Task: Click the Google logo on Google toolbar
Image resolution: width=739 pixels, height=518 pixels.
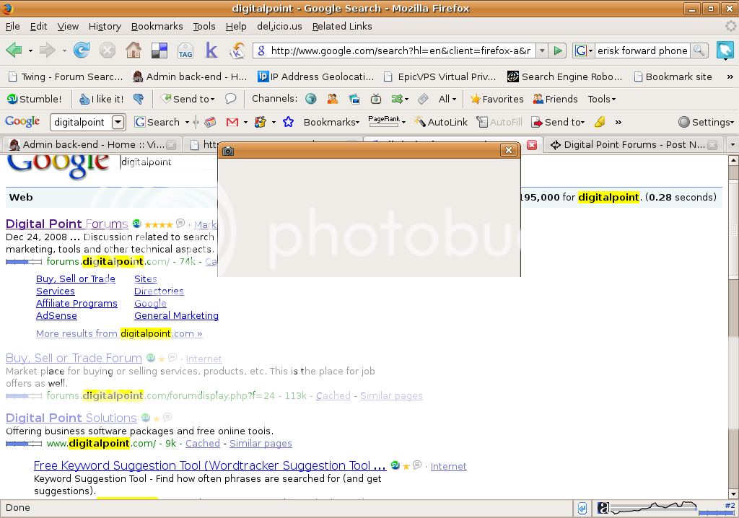Action: coord(22,122)
